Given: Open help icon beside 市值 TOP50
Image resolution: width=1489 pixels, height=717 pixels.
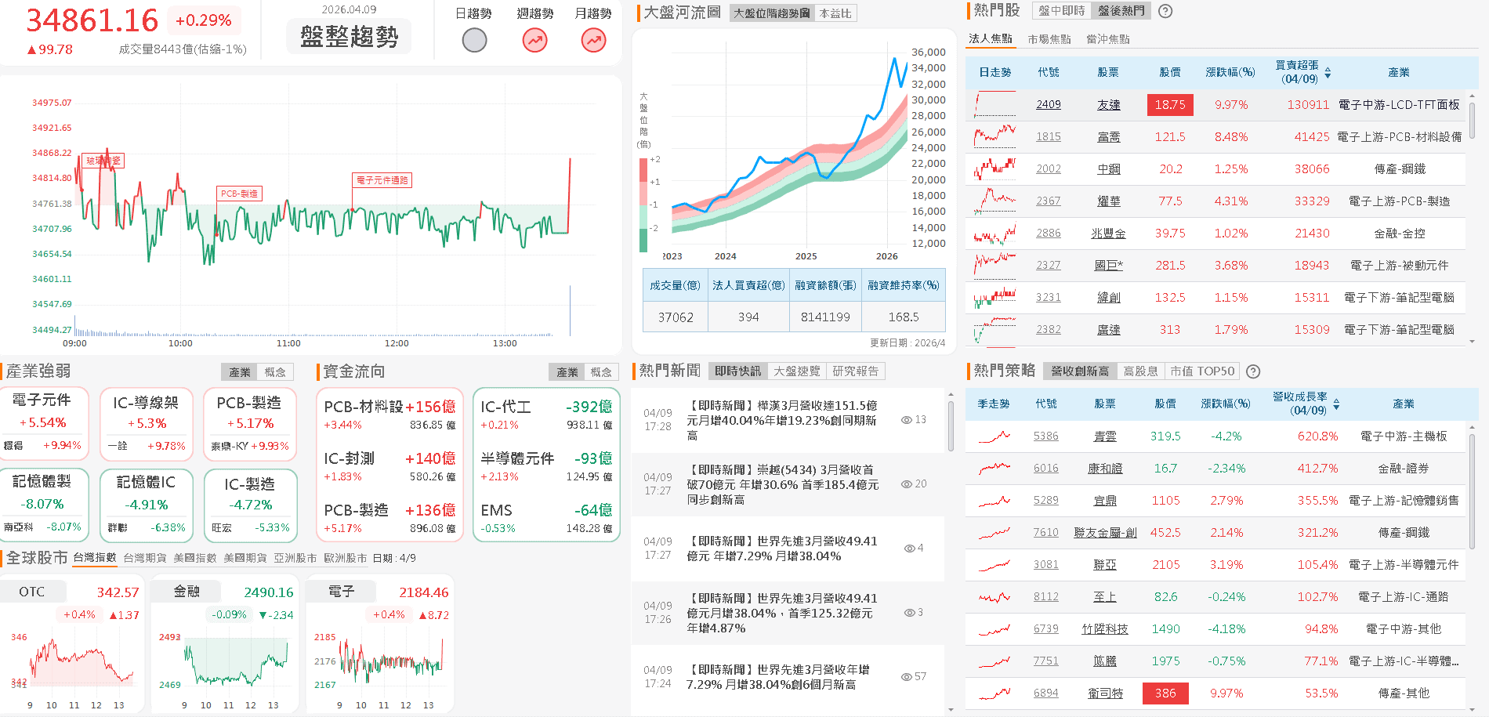Looking at the screenshot, I should (x=1253, y=371).
